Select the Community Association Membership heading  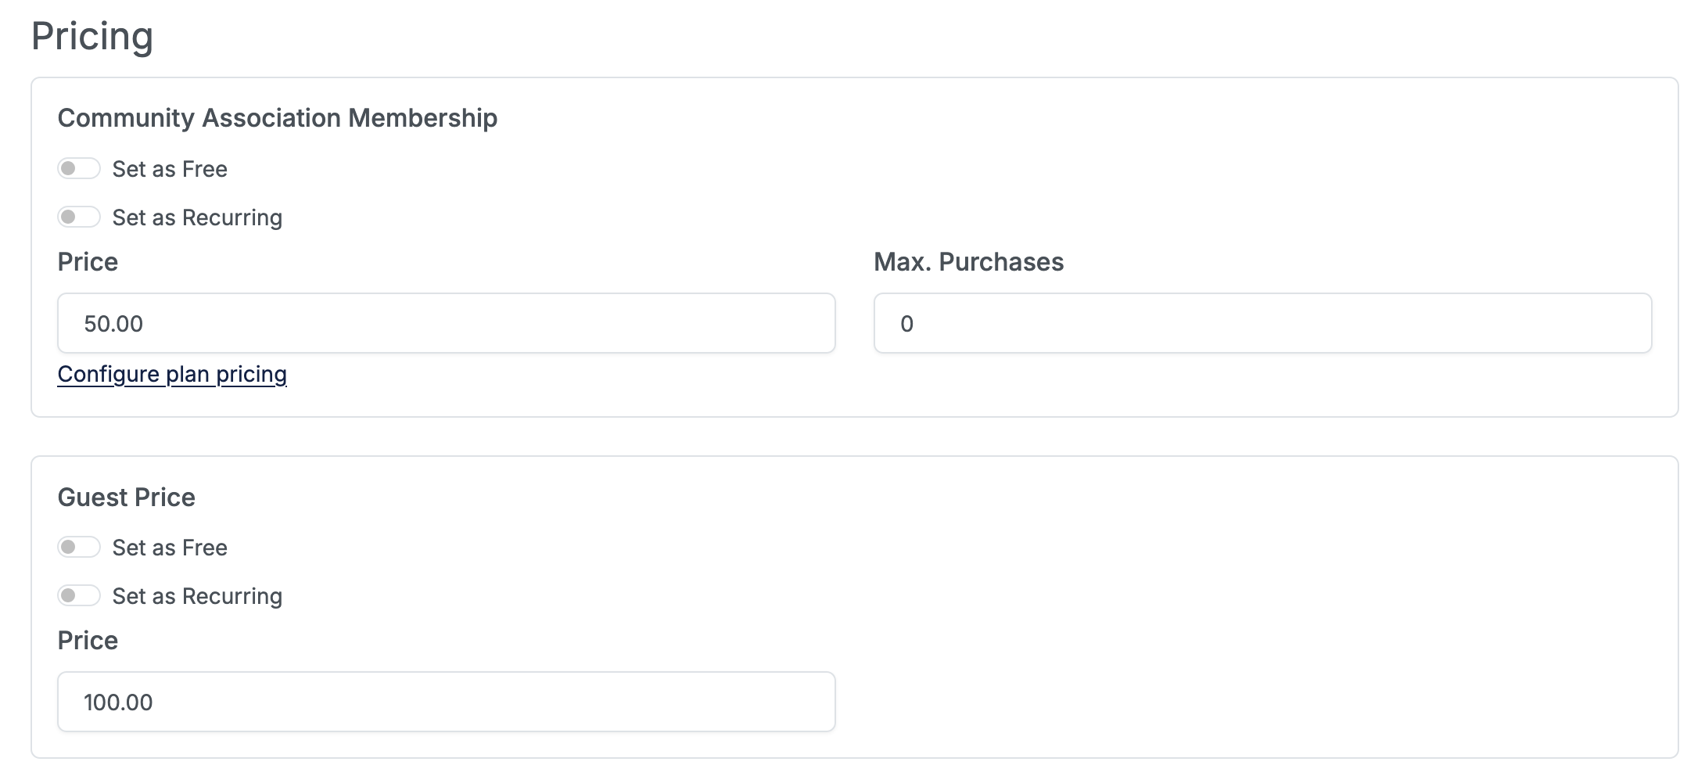[278, 118]
